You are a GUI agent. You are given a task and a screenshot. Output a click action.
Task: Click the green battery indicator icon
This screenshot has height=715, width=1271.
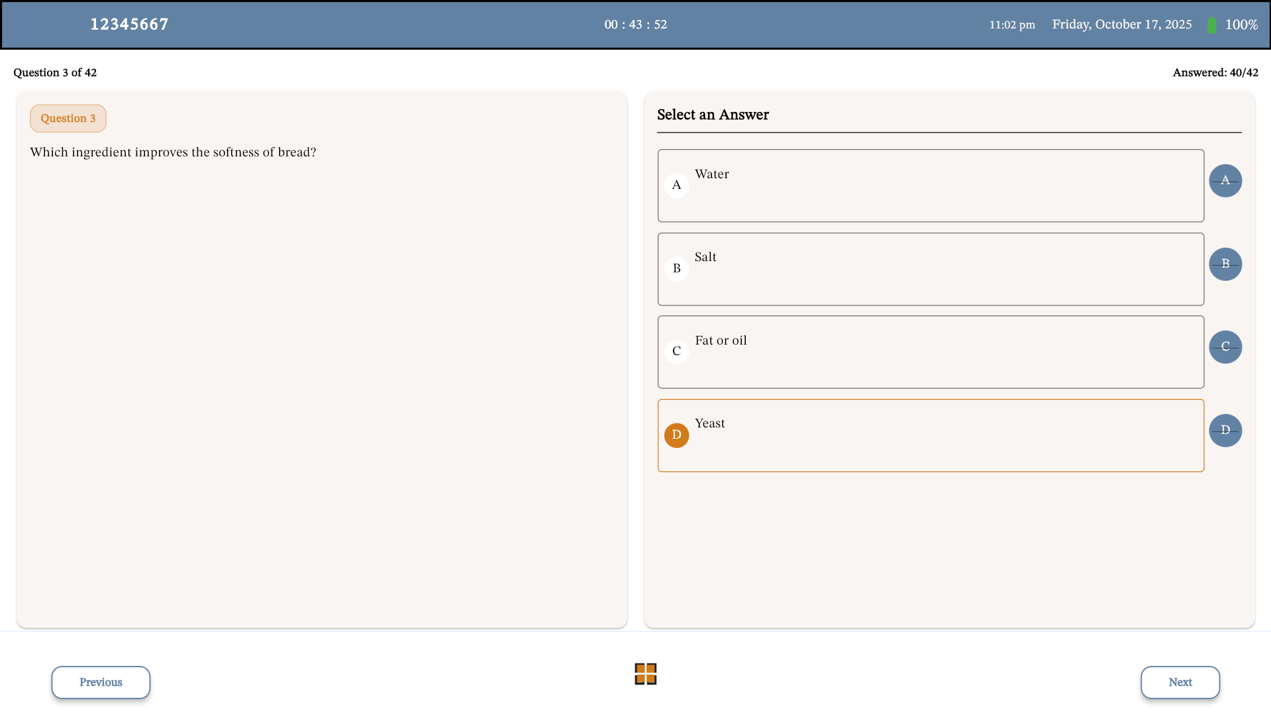[1211, 25]
